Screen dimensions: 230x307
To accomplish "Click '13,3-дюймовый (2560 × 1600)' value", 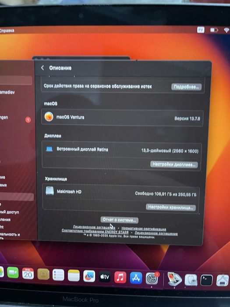I will 170,151.
